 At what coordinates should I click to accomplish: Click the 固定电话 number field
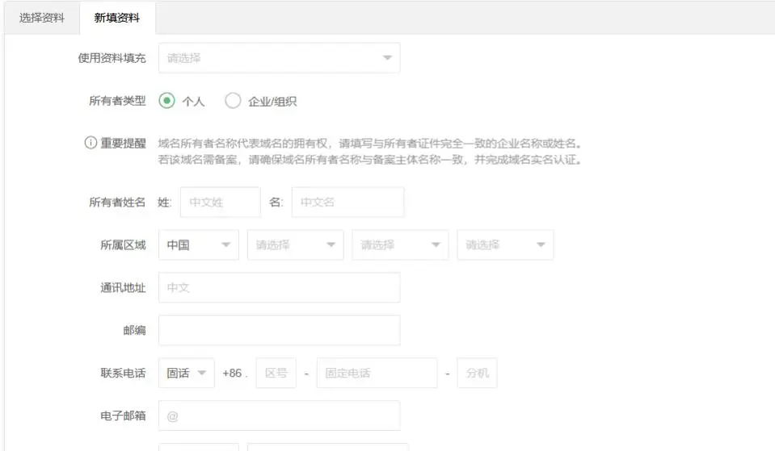point(377,373)
